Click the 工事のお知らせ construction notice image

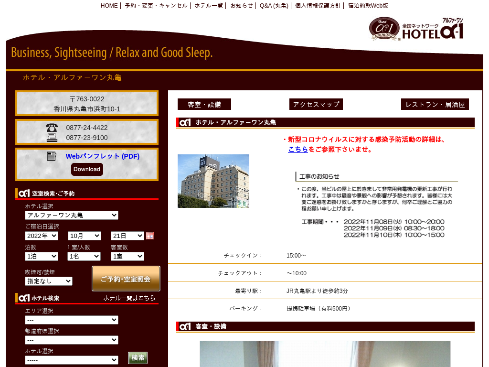click(376, 205)
